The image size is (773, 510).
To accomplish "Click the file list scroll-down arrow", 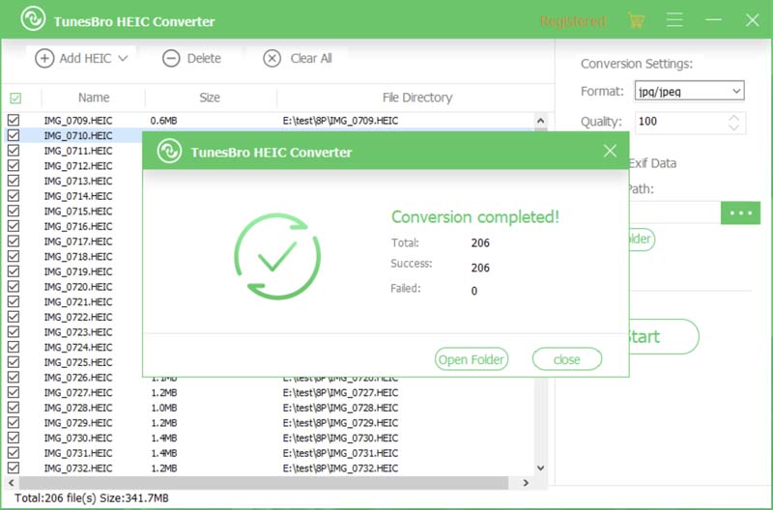I will [540, 468].
